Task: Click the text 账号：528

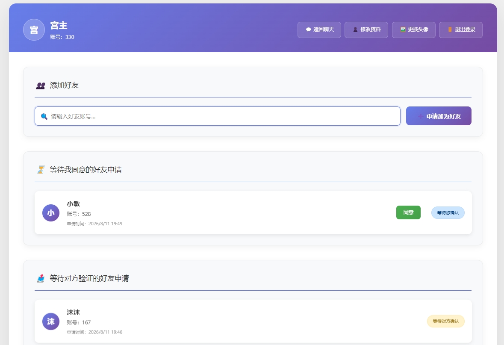Action: (x=79, y=214)
